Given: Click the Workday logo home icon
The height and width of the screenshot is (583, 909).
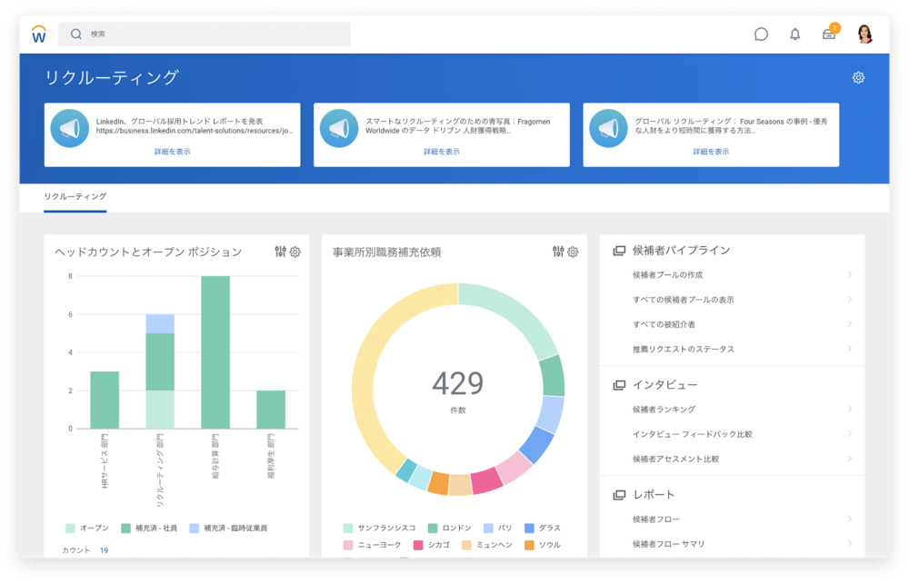Looking at the screenshot, I should [39, 35].
